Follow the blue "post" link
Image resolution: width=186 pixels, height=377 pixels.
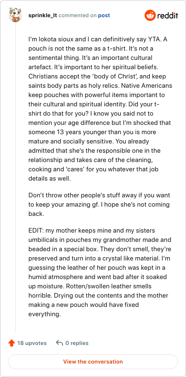pos(104,16)
